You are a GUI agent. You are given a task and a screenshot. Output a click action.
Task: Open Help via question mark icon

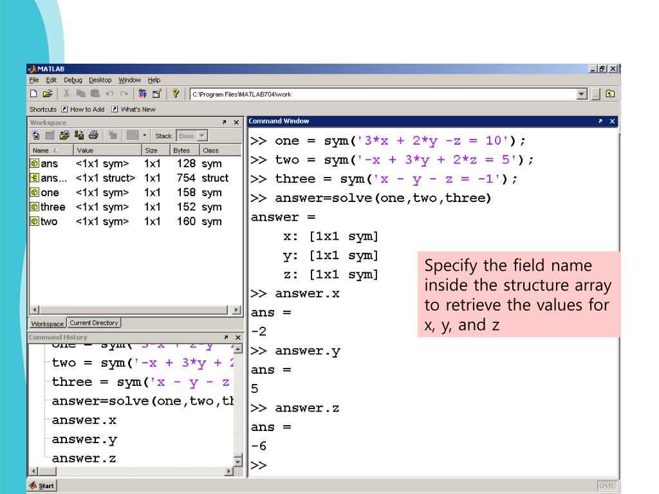pos(175,94)
